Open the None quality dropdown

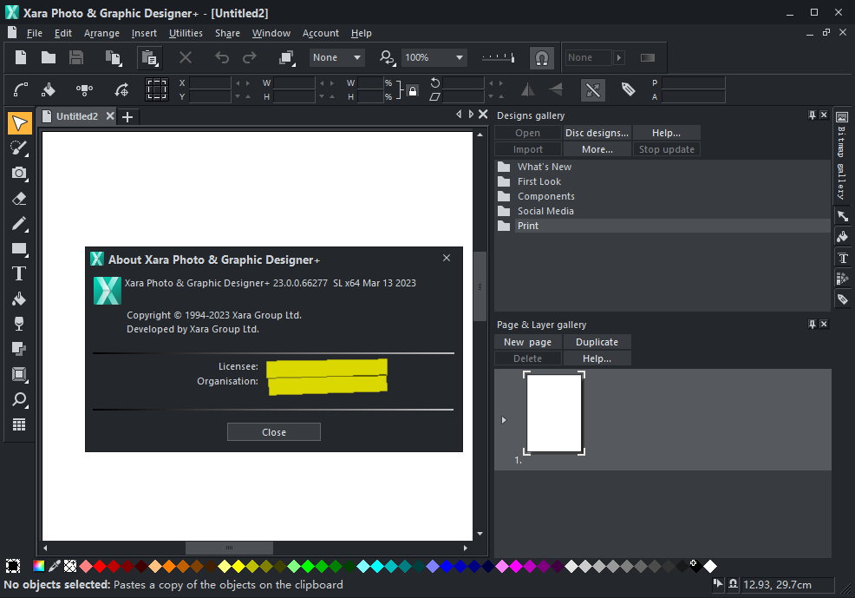click(x=356, y=57)
